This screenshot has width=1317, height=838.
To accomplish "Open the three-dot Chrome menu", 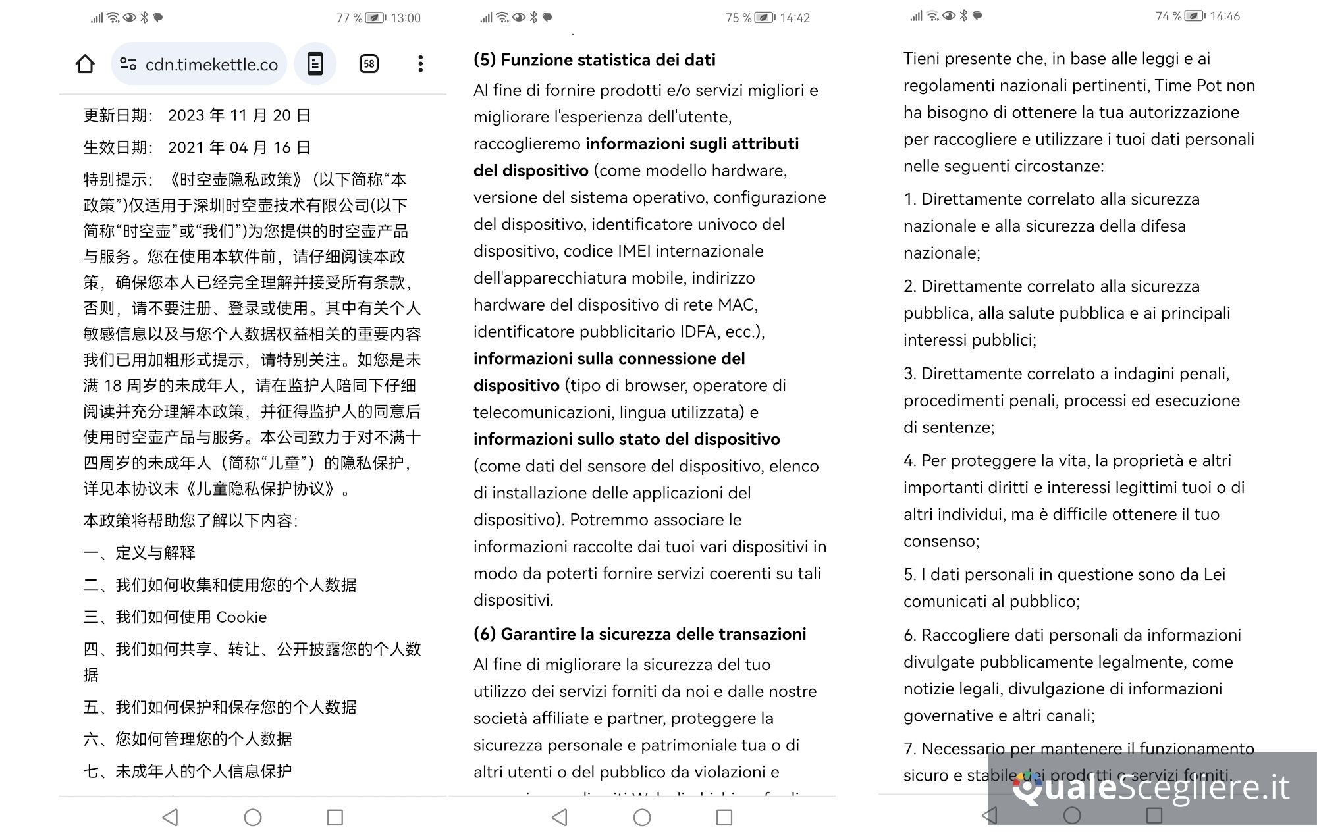I will (x=420, y=64).
